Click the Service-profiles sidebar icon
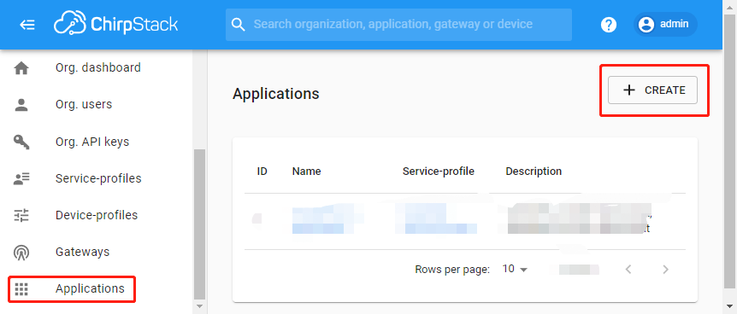This screenshot has width=737, height=314. point(21,178)
